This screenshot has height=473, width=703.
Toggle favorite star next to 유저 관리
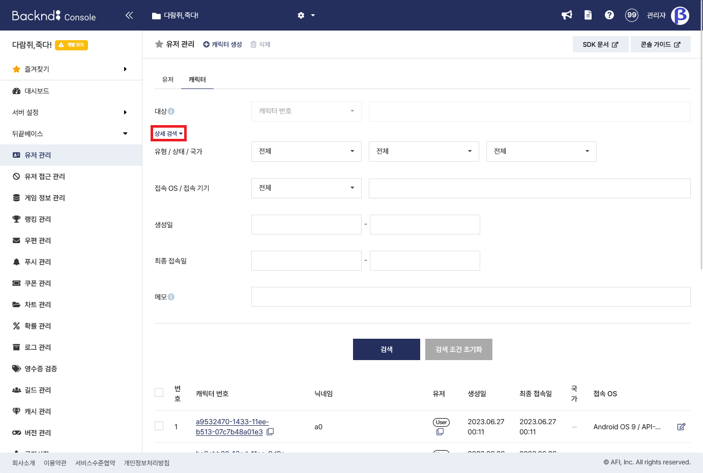click(159, 44)
